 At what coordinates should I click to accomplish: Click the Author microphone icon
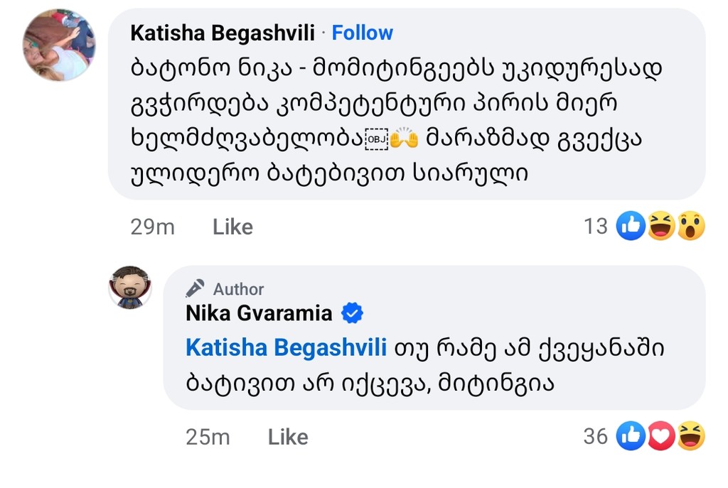[x=195, y=288]
